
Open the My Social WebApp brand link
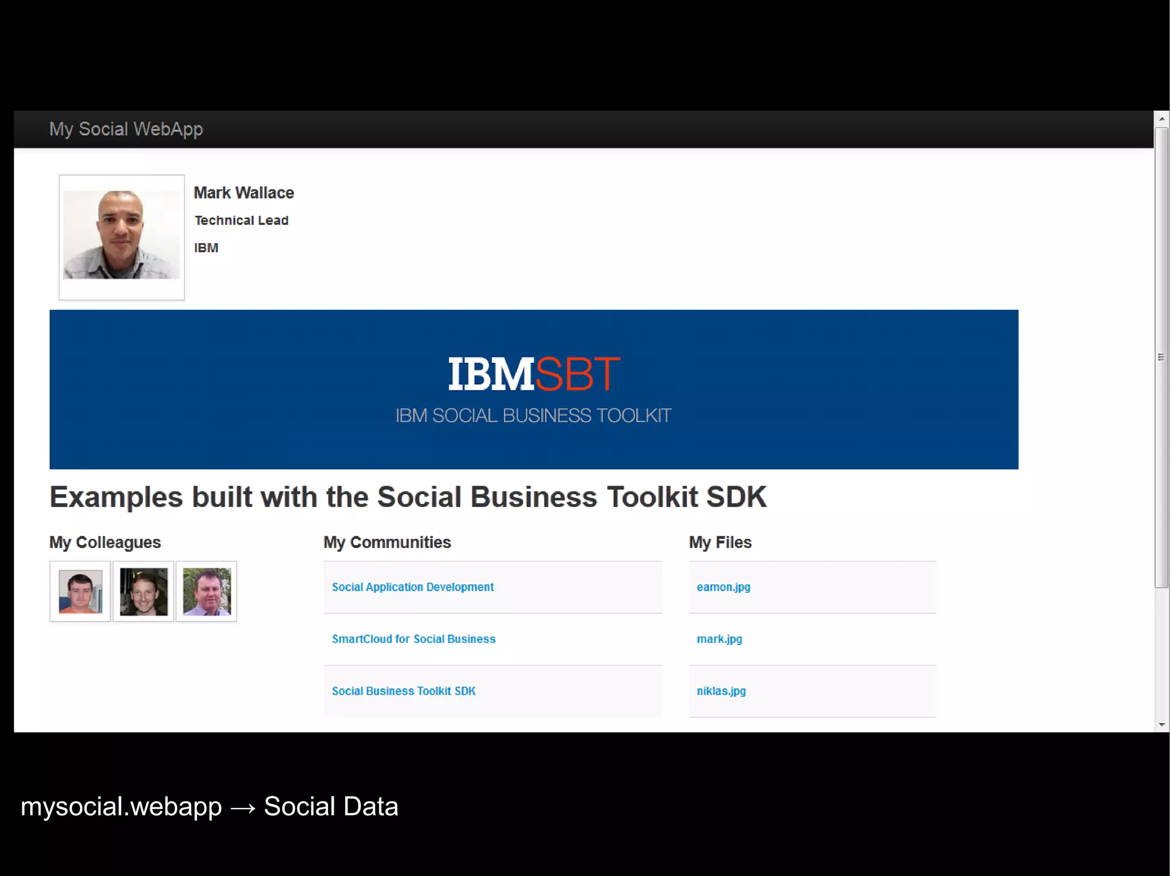tap(126, 130)
